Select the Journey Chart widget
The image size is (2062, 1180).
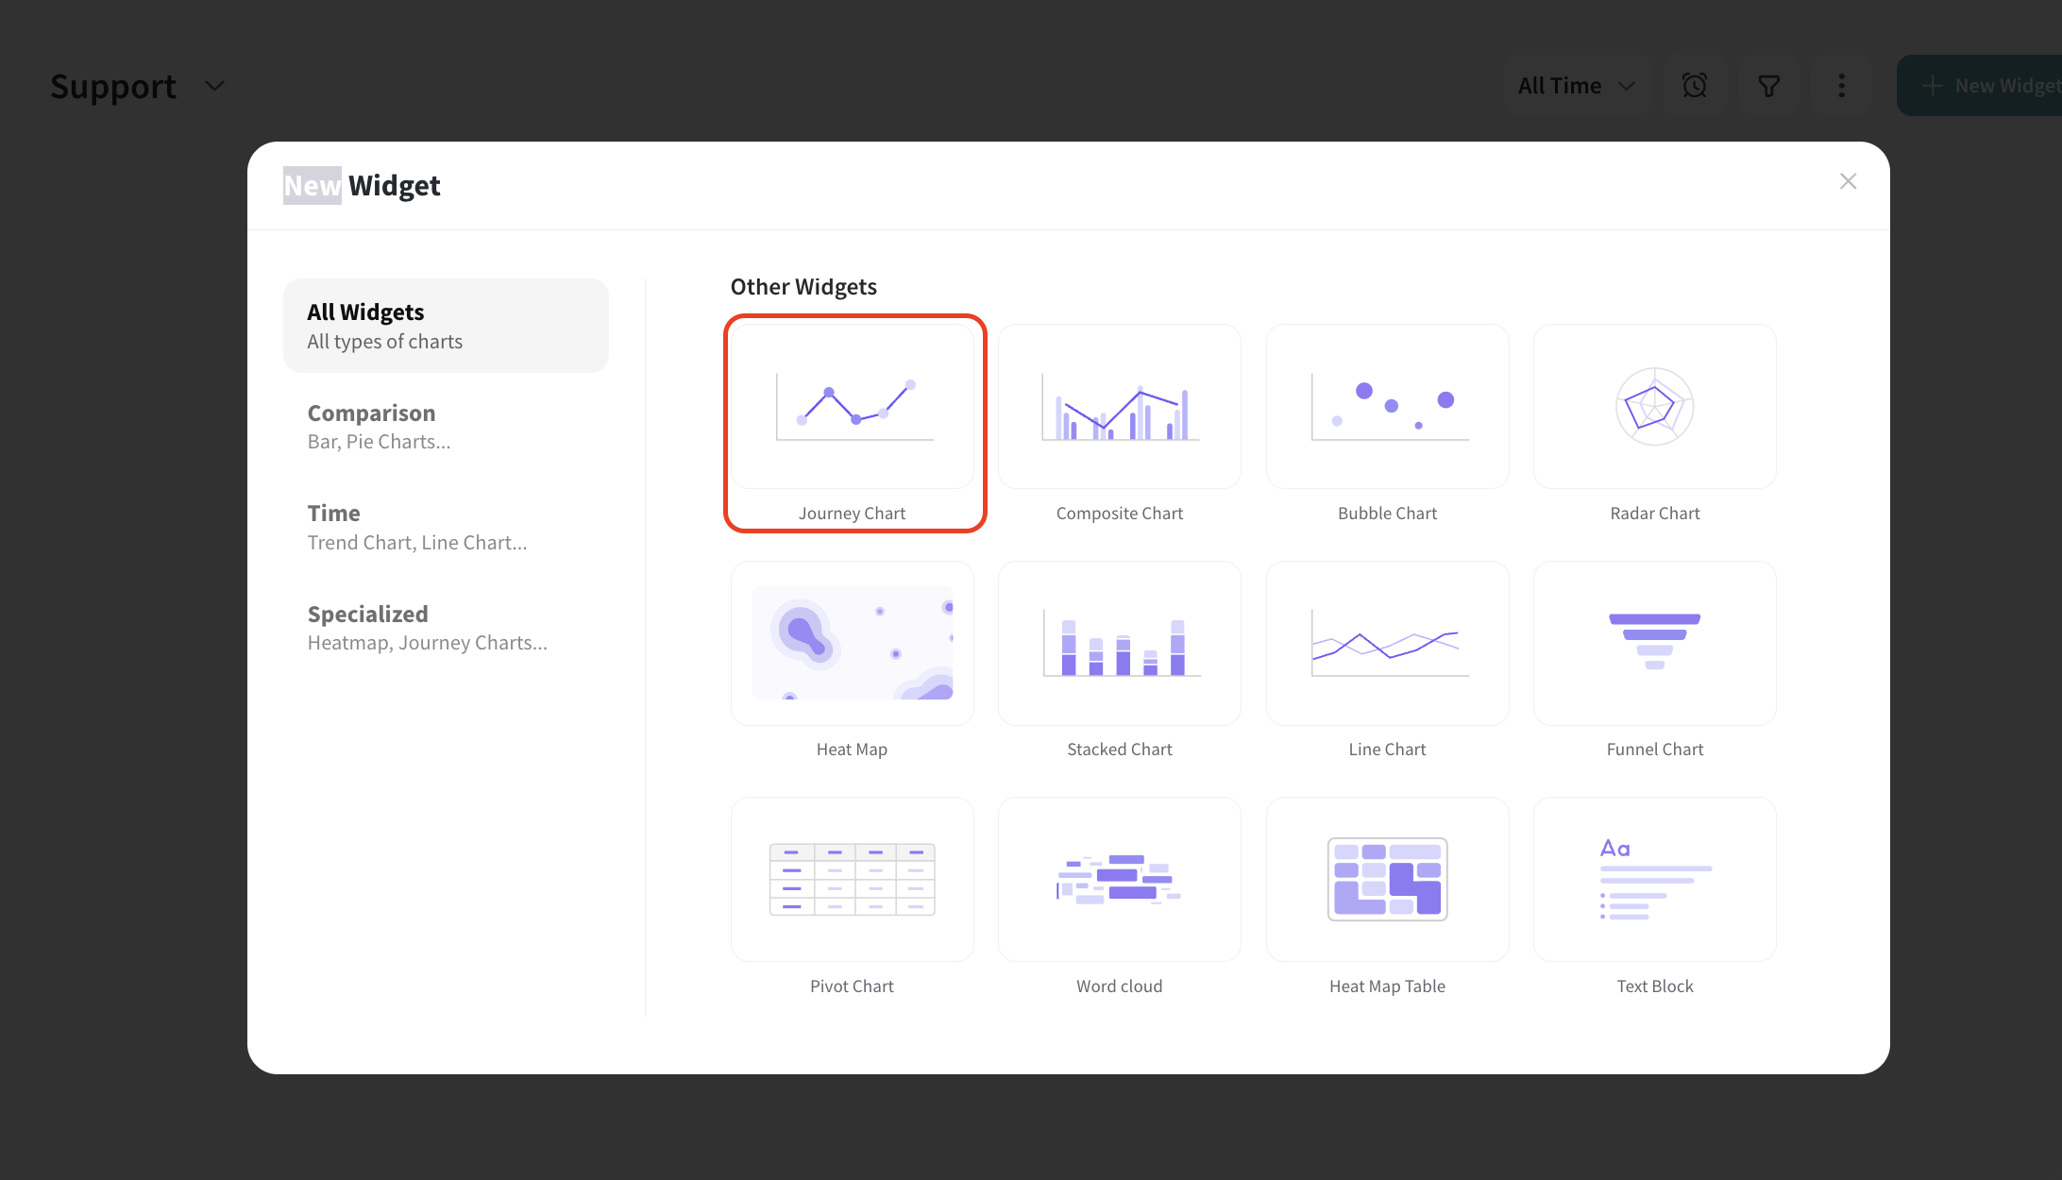(x=853, y=408)
